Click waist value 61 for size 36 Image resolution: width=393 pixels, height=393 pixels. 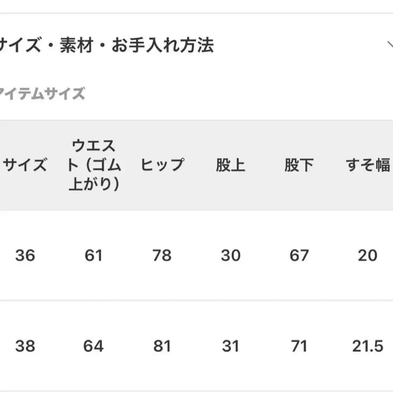point(93,255)
